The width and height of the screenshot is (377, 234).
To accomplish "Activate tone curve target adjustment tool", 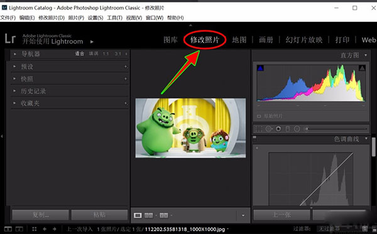I will [x=257, y=148].
